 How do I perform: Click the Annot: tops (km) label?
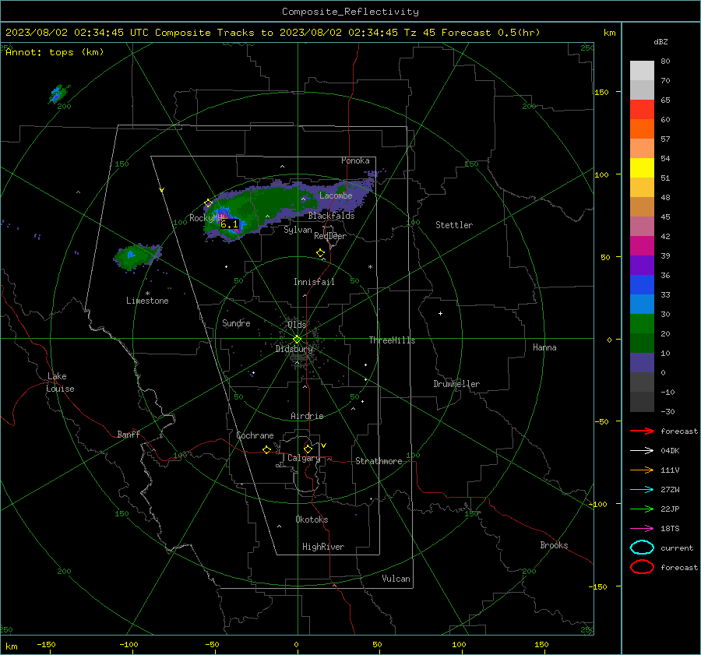click(55, 52)
